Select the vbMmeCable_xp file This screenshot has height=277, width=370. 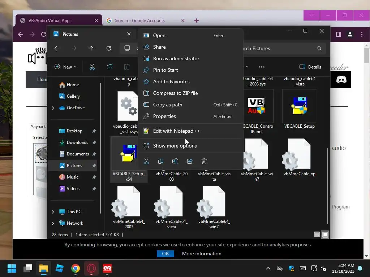coord(299,157)
